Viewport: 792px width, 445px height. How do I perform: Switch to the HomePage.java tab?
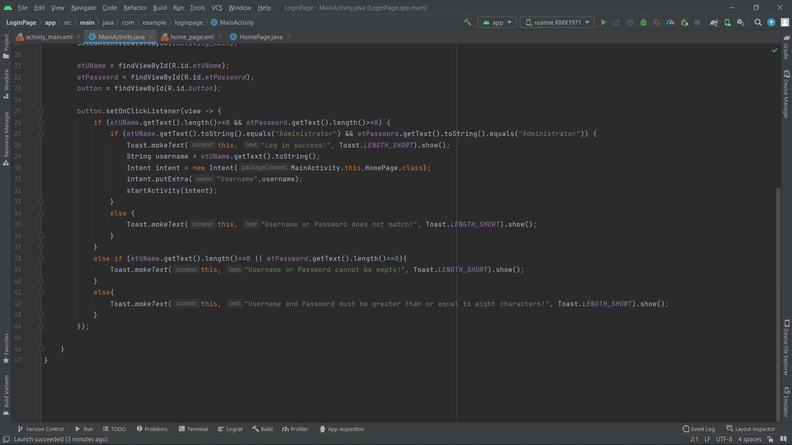[x=259, y=37]
